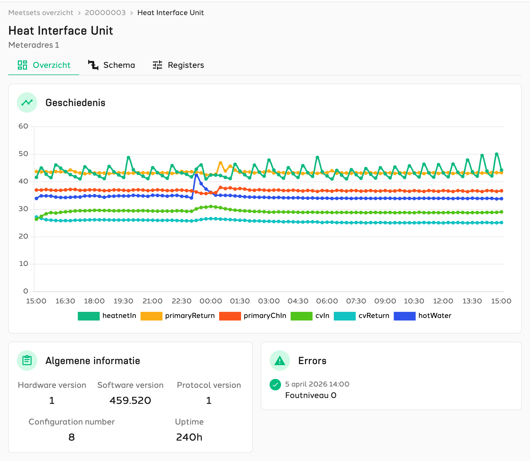The height and width of the screenshot is (461, 530).
Task: Click the Configuration number value 8
Action: 71,437
